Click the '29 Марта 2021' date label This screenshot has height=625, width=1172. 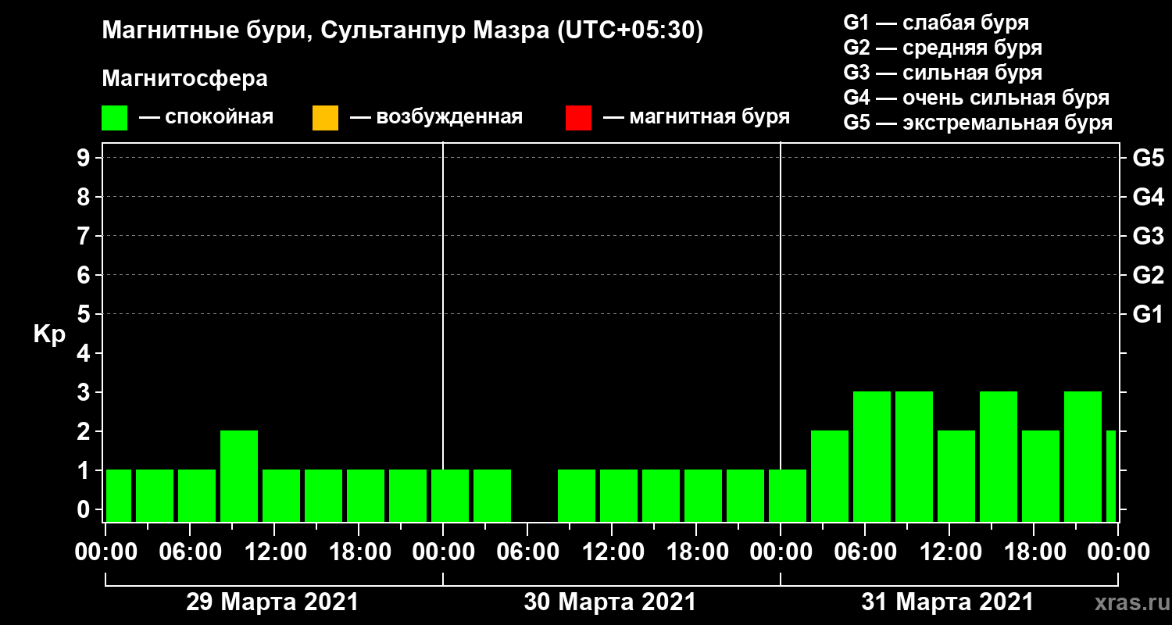(x=272, y=602)
